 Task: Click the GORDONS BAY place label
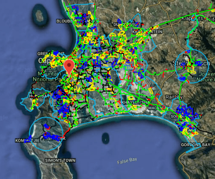point(196,145)
